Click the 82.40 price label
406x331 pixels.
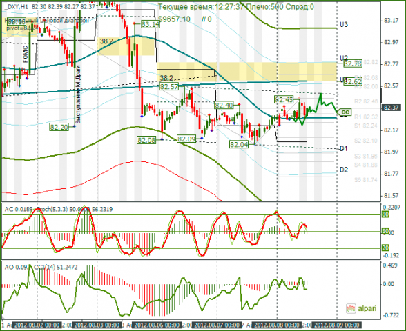(x=224, y=105)
